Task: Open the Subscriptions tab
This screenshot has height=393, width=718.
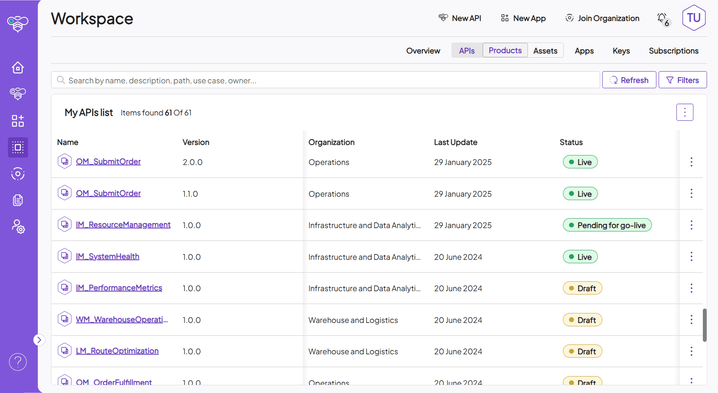Action: (x=673, y=50)
